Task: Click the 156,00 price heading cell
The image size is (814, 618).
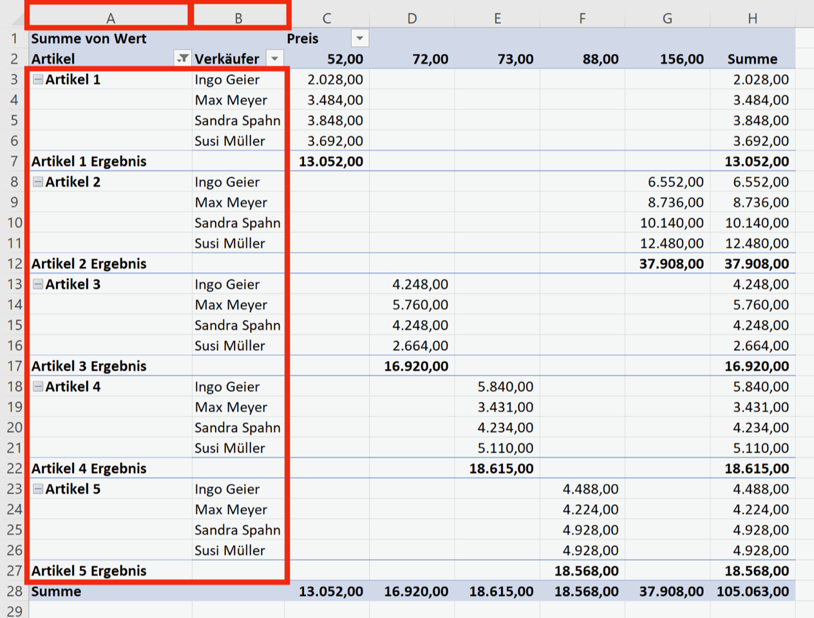Action: (x=667, y=59)
